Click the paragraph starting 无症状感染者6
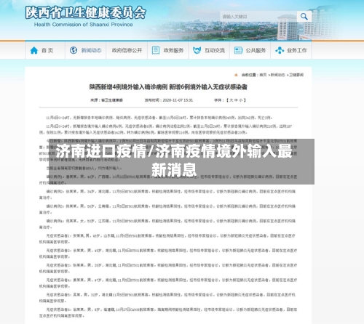 click(168, 312)
